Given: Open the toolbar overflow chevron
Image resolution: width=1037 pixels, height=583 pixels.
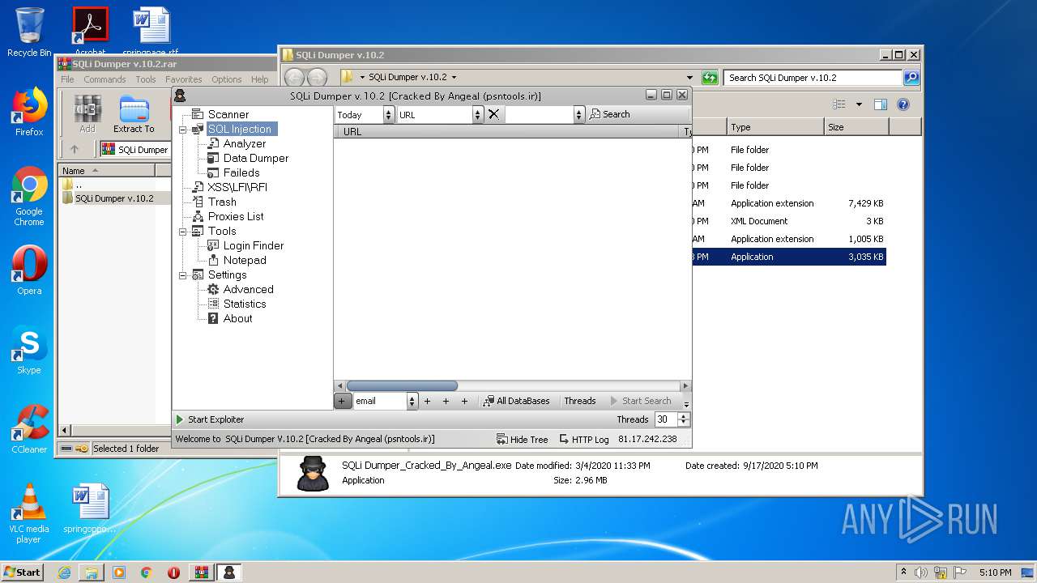Looking at the screenshot, I should [x=686, y=402].
